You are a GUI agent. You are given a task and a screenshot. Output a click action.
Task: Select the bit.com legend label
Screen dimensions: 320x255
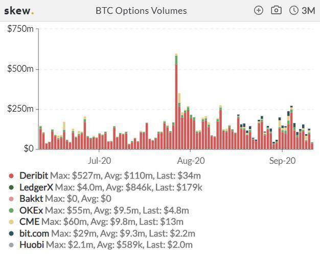coord(34,233)
